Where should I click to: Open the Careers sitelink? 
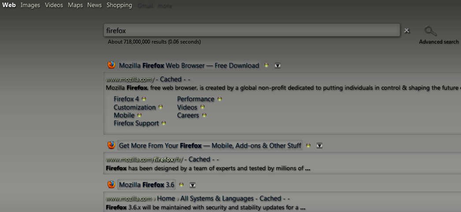point(188,115)
